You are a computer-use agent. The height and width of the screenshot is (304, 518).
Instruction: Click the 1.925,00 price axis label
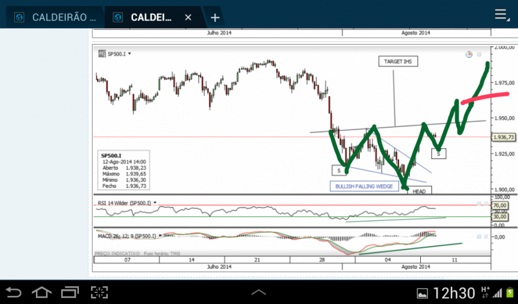tap(504, 154)
